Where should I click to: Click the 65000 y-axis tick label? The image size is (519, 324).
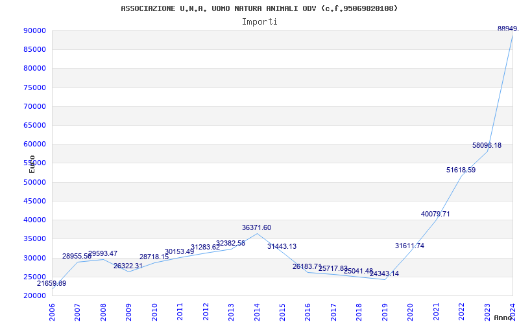(34, 125)
